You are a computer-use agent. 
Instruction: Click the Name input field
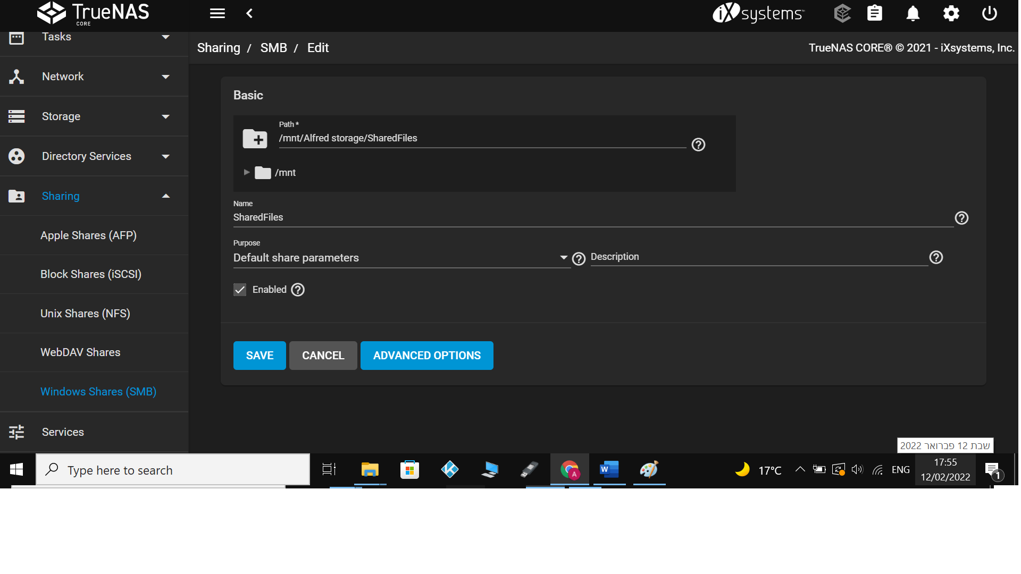point(593,217)
